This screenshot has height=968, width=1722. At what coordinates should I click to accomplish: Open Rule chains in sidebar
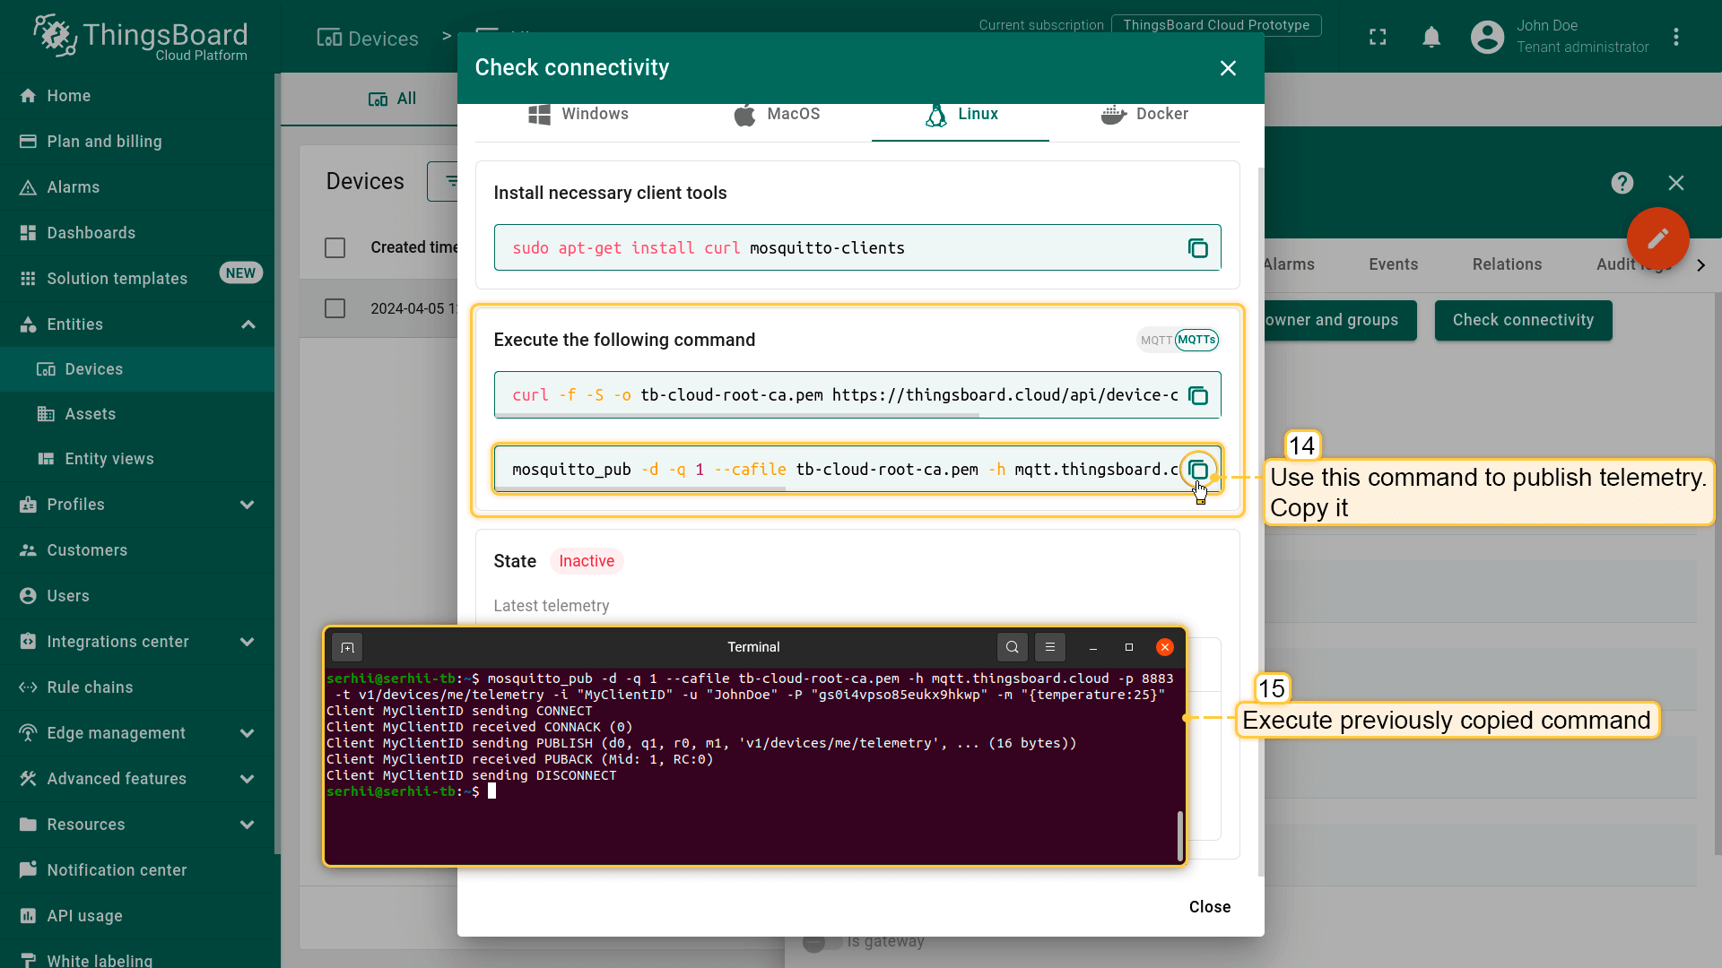click(x=90, y=687)
